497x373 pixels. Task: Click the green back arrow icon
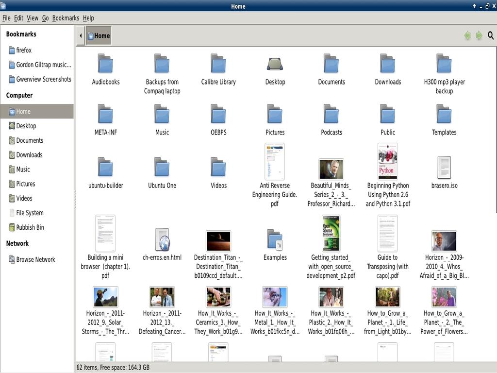pos(467,35)
